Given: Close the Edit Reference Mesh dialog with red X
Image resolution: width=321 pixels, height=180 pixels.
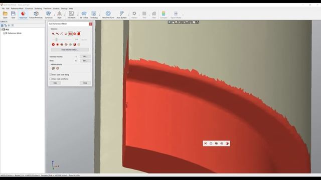Looking at the screenshot, I should (x=90, y=24).
